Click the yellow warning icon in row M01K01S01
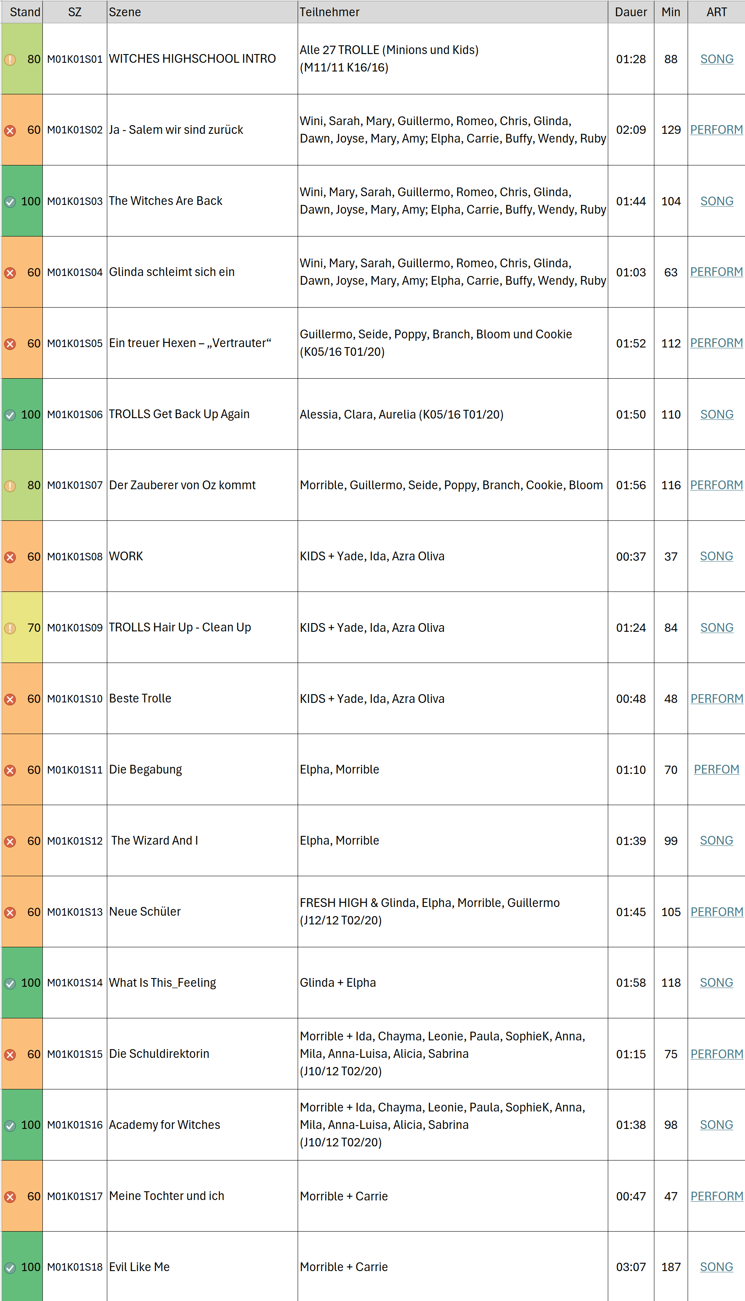The height and width of the screenshot is (1301, 745). [x=10, y=59]
